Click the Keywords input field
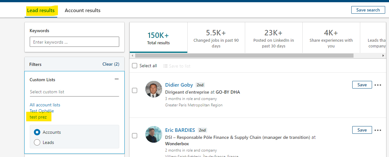The width and height of the screenshot is (389, 157). [x=74, y=42]
